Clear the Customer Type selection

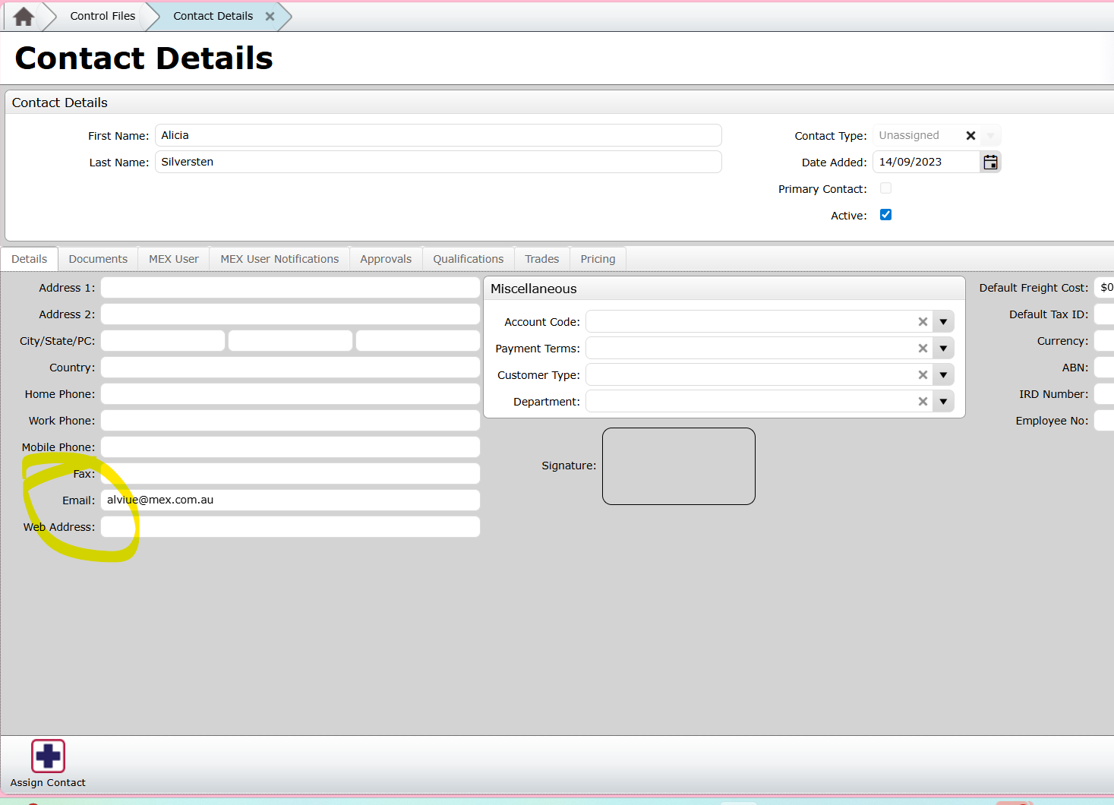[x=923, y=375]
